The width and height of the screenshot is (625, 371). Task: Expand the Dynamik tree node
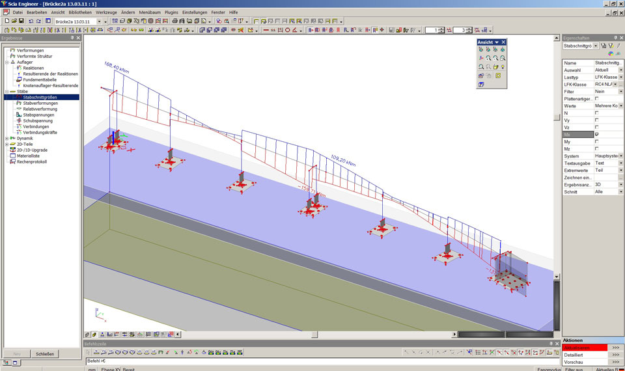[x=7, y=139]
